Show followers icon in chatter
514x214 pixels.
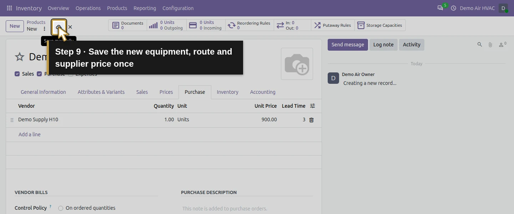coord(503,45)
